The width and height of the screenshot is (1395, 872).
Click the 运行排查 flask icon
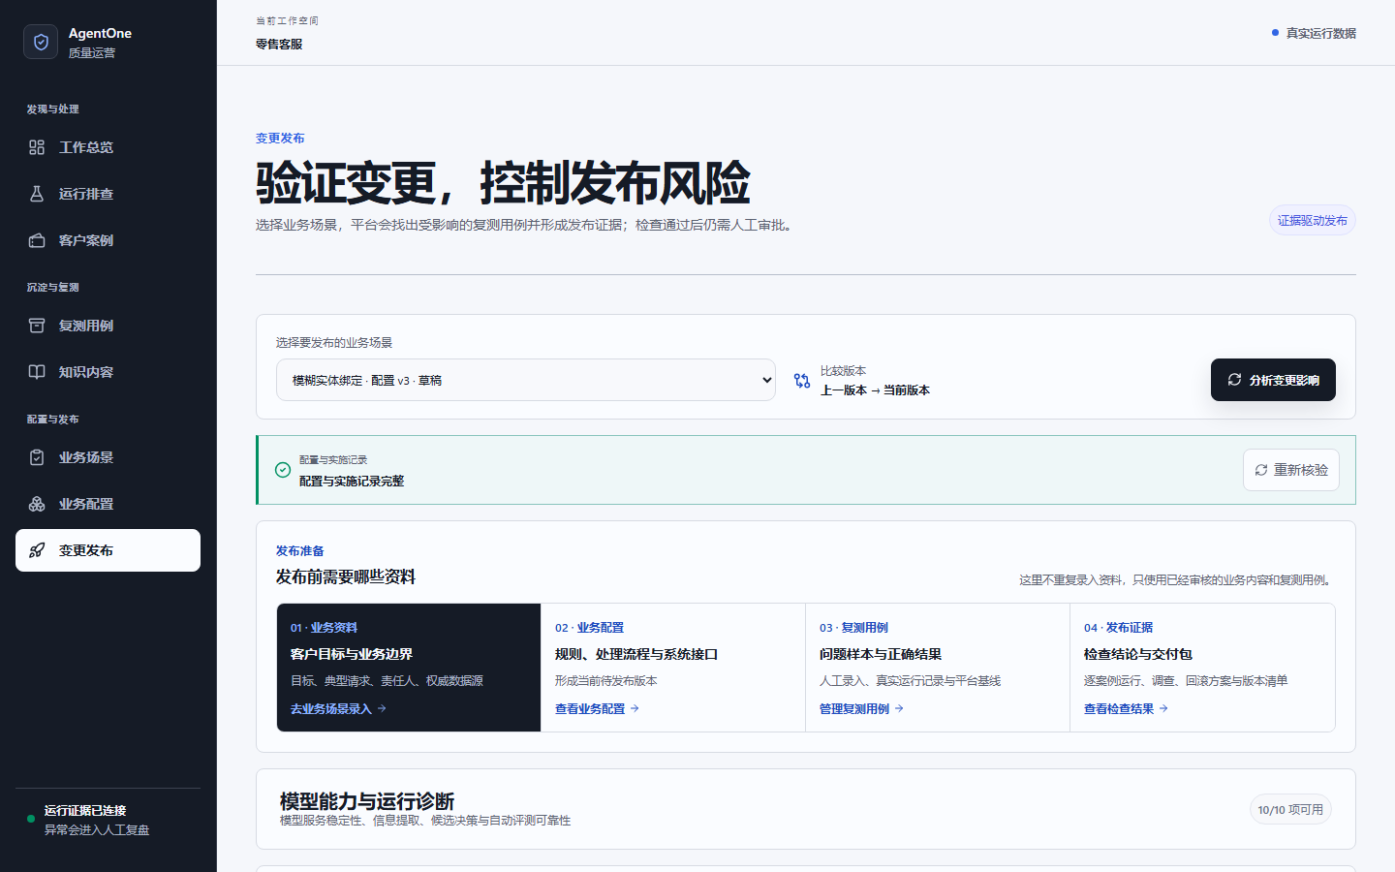click(37, 194)
